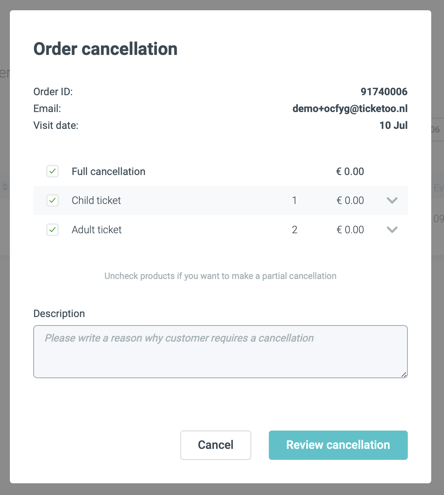Click the Full cancellation € 0.00 amount

coord(350,171)
